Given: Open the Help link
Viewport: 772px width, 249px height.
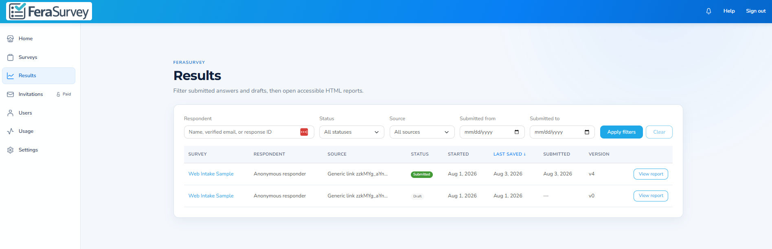Looking at the screenshot, I should [729, 11].
